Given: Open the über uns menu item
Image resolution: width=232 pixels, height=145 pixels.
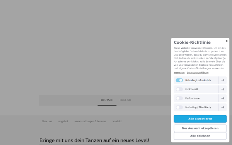Looking at the screenshot, I should click(47, 121).
